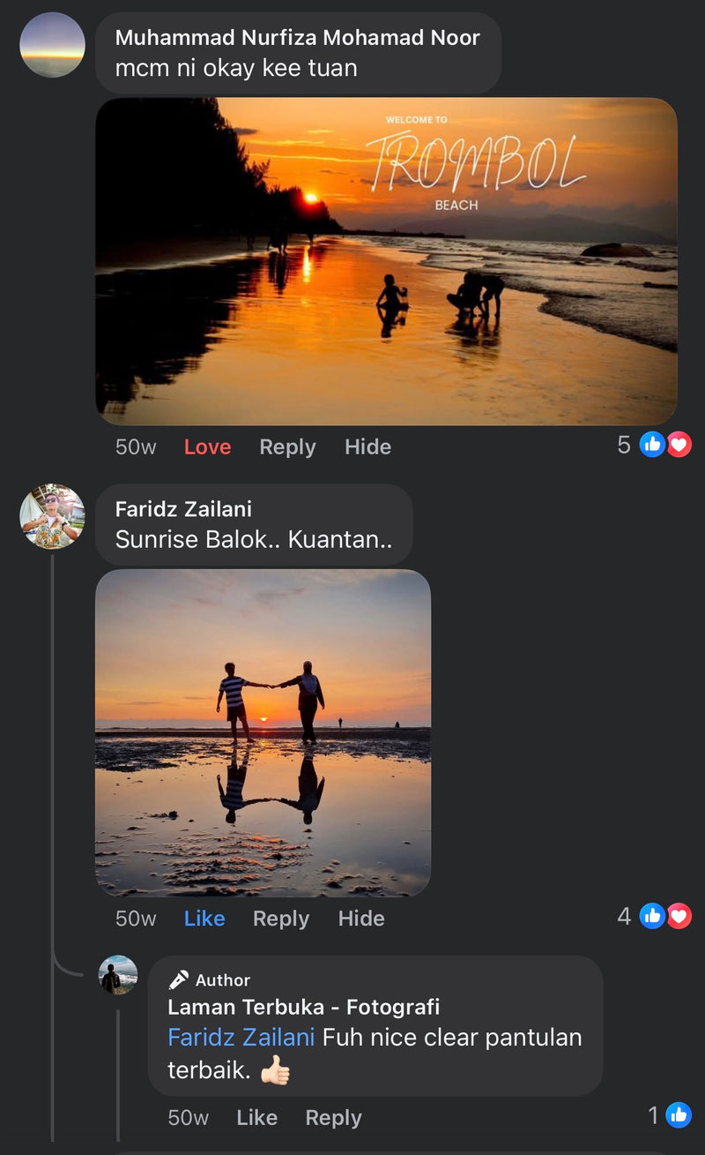The width and height of the screenshot is (705, 1155).
Task: Open Muhammad Nurfiza's profile picture
Action: click(x=52, y=44)
